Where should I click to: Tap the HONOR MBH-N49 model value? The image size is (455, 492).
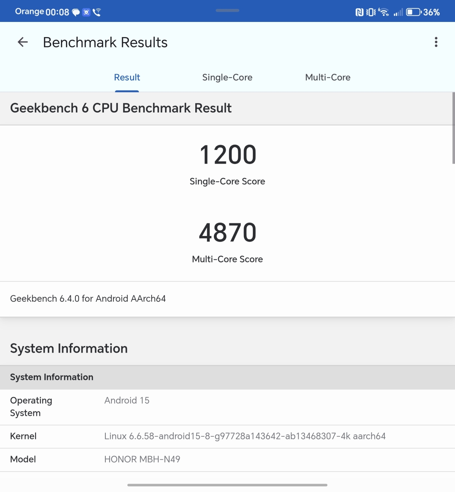pos(142,459)
